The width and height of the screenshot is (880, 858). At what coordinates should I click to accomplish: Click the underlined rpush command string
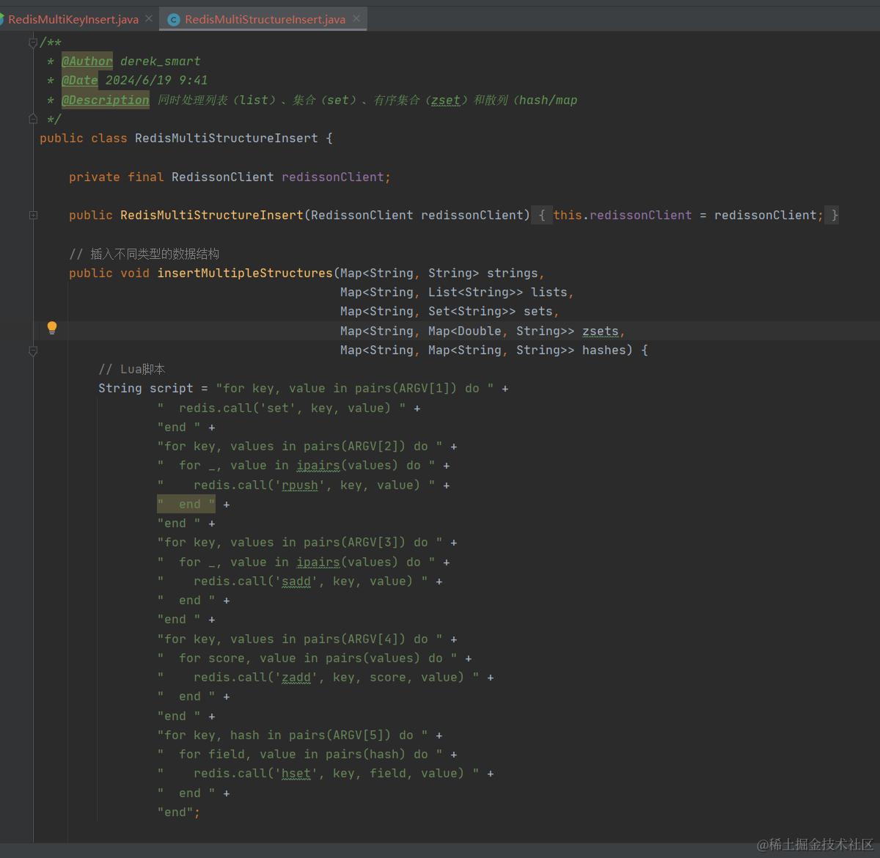click(300, 485)
